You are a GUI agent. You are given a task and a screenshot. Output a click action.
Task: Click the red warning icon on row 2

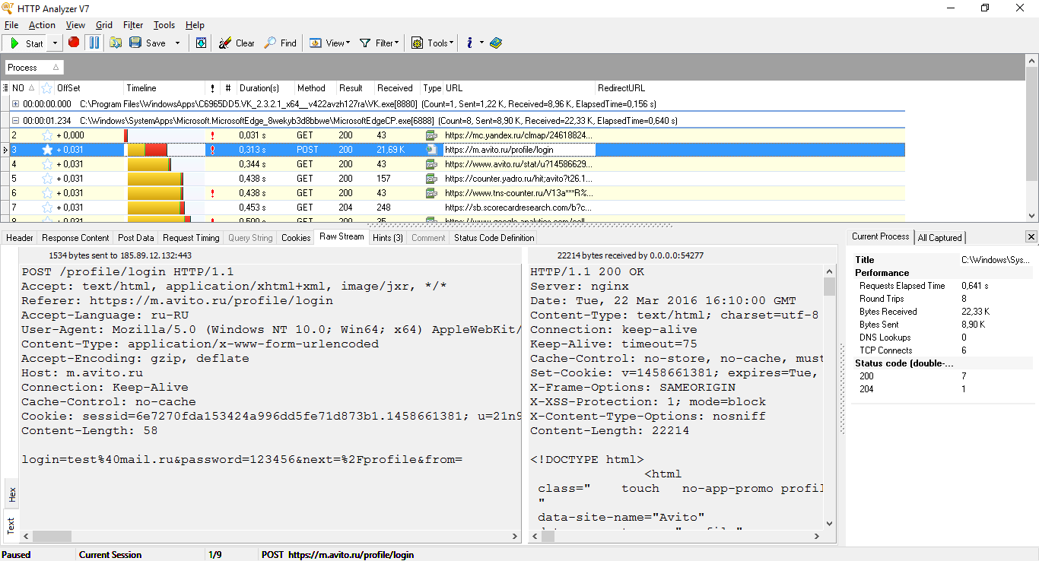pyautogui.click(x=212, y=135)
